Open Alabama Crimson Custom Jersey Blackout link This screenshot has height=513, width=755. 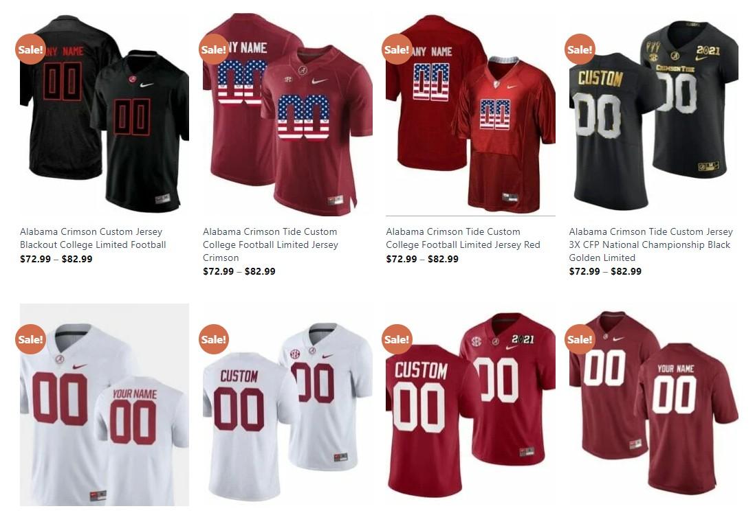93,238
